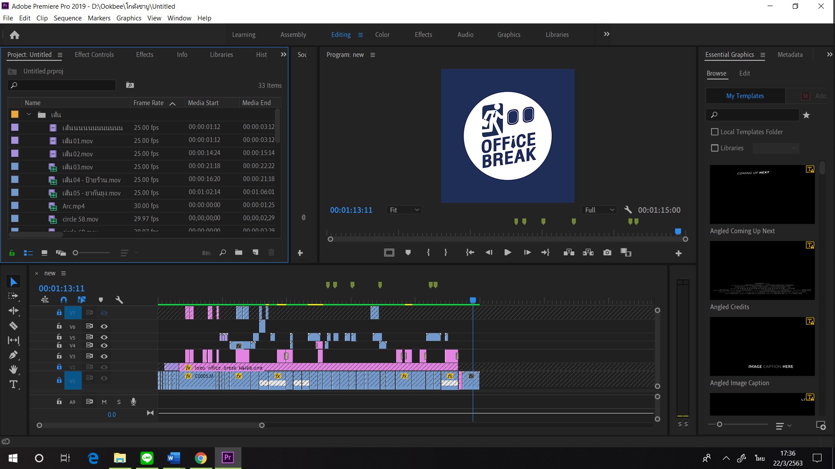
Task: Collapse the เส้น bin folder
Action: [x=29, y=115]
